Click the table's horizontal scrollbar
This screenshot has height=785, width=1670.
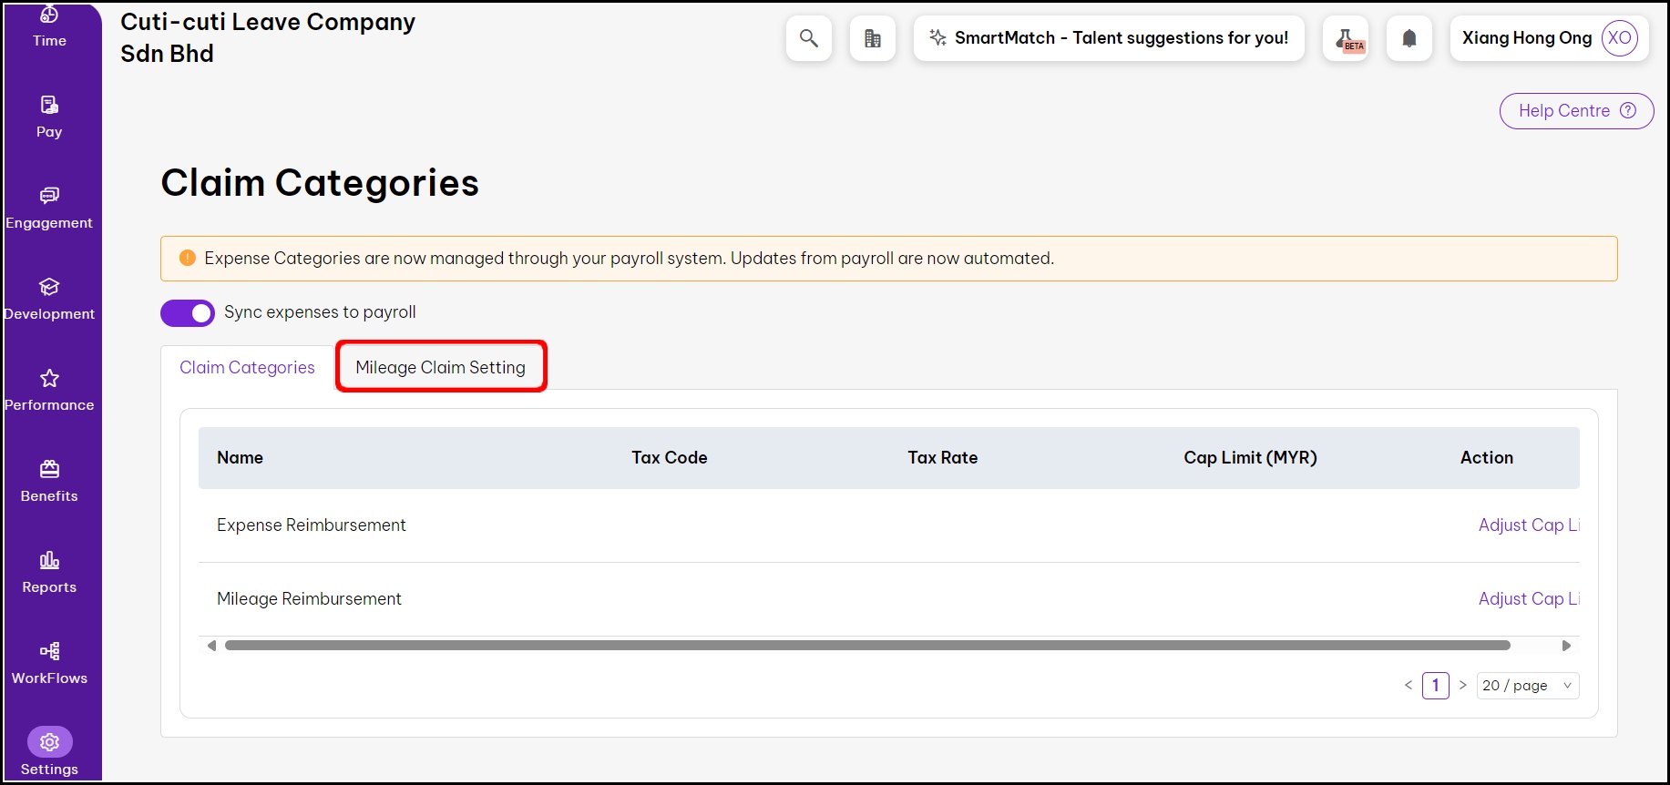pyautogui.click(x=866, y=646)
